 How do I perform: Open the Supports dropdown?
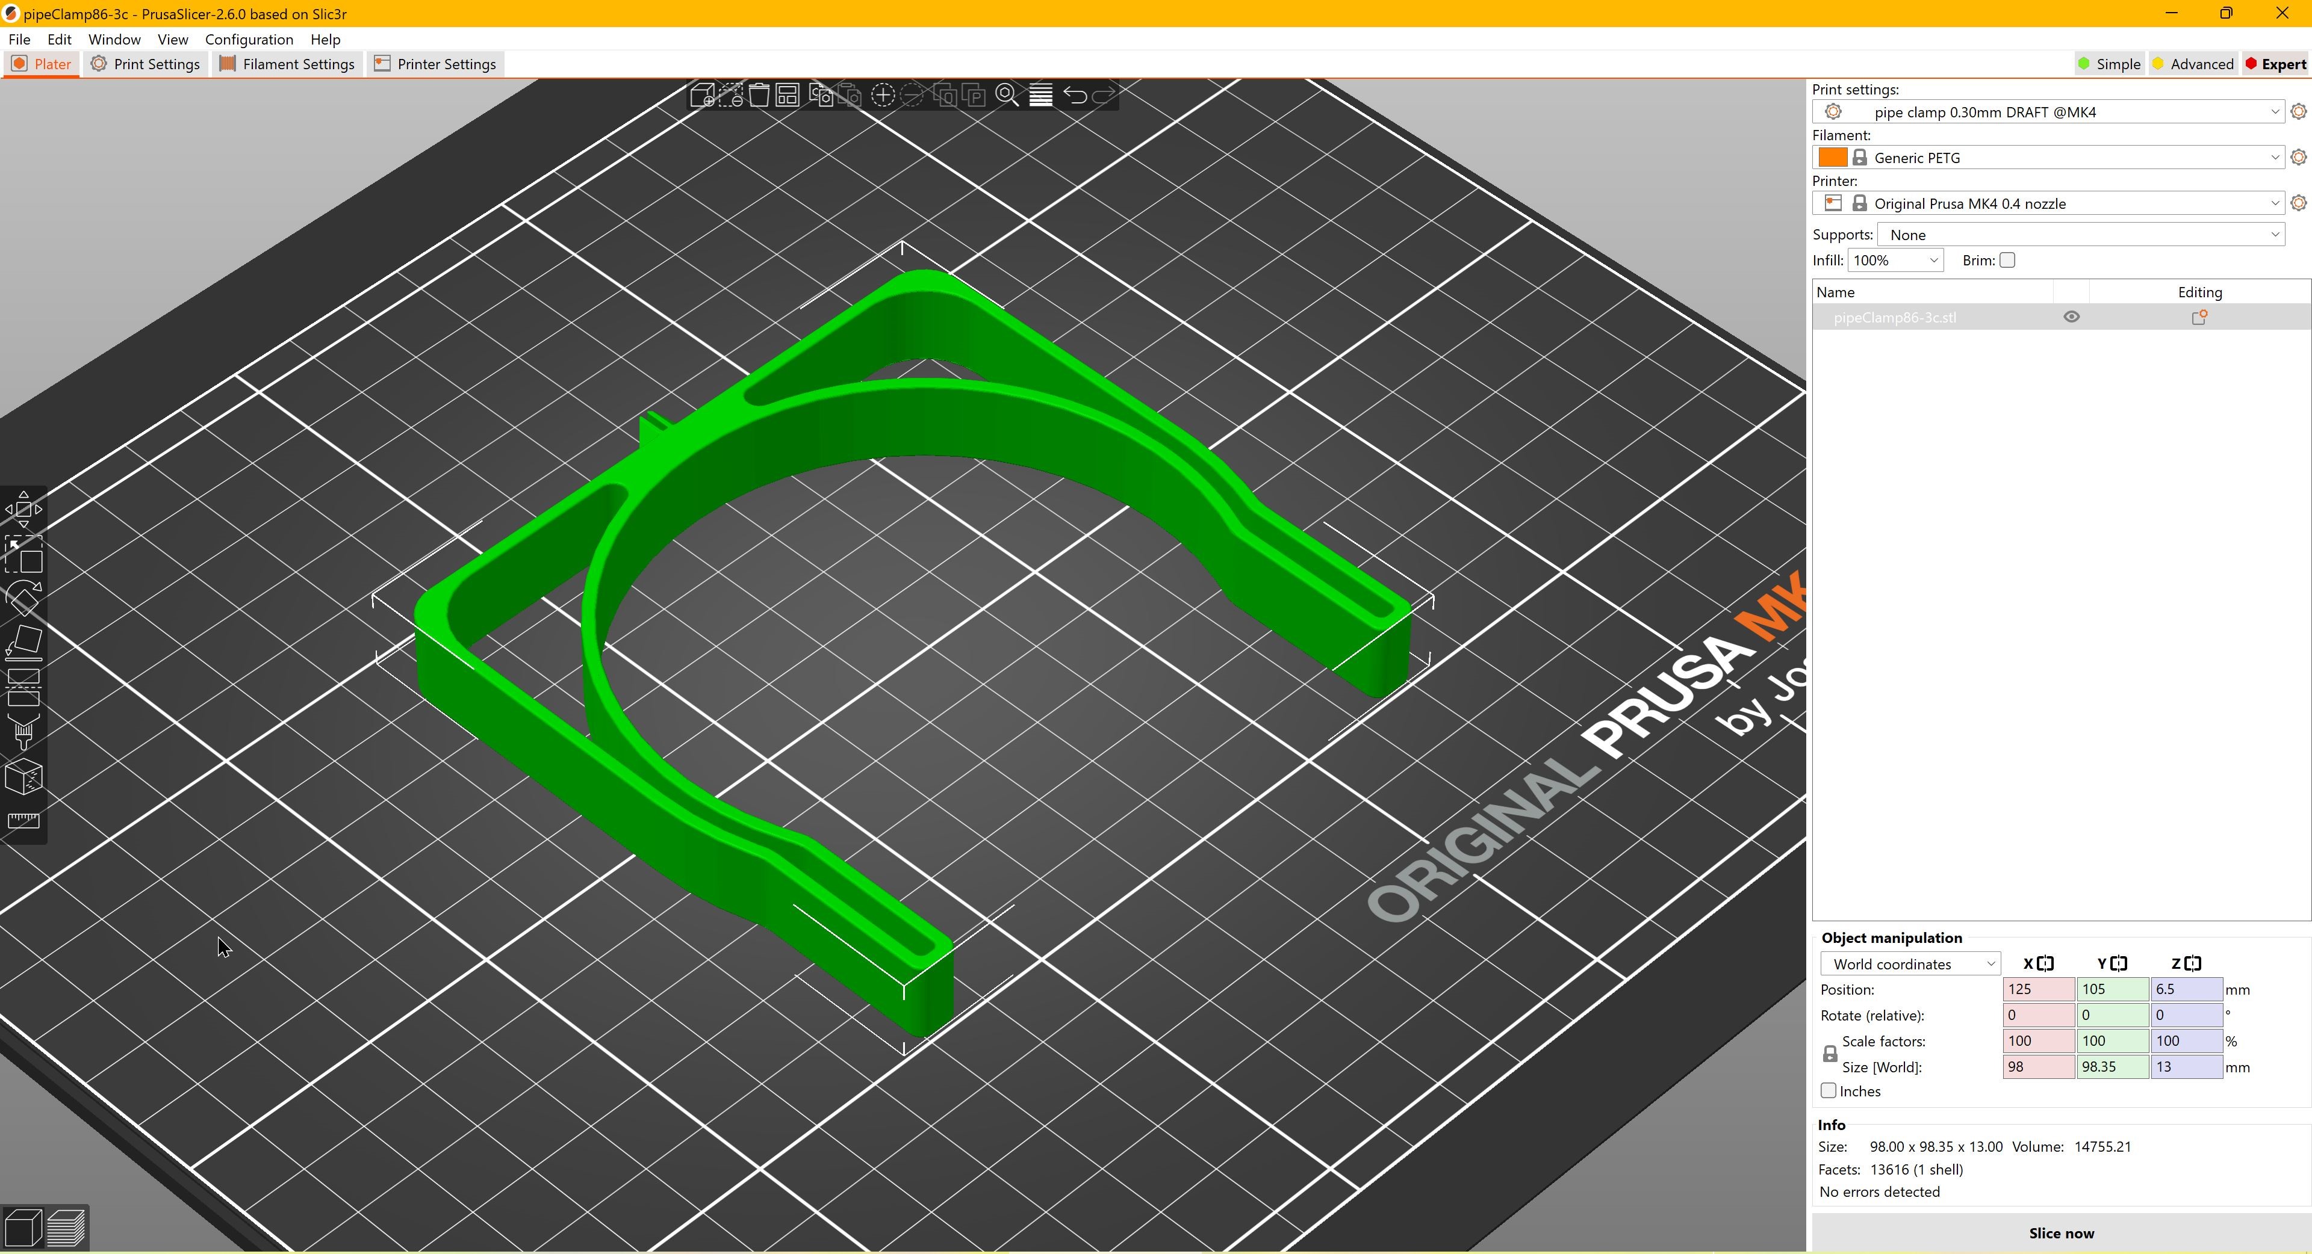[2080, 235]
